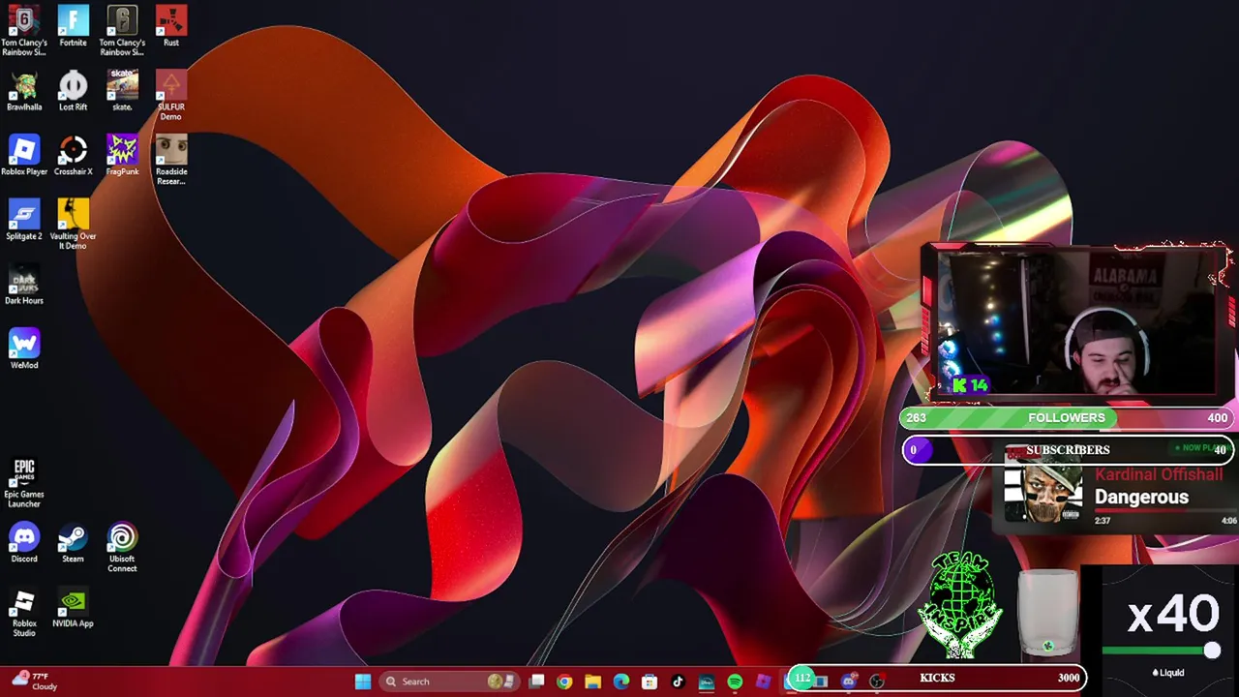The width and height of the screenshot is (1239, 697).
Task: Select the Dark Hours desktop icon
Action: click(x=24, y=285)
